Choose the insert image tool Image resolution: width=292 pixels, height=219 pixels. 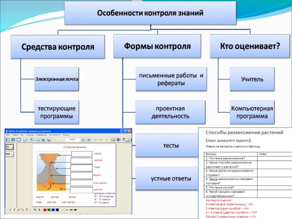35,210
